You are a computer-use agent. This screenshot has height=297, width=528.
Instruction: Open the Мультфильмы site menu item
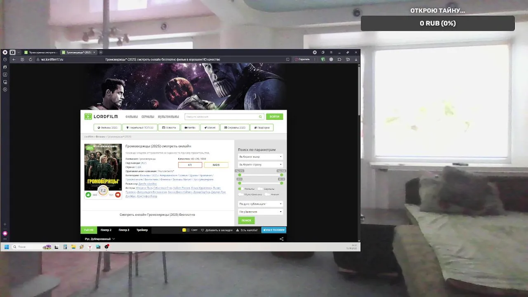[x=168, y=117]
